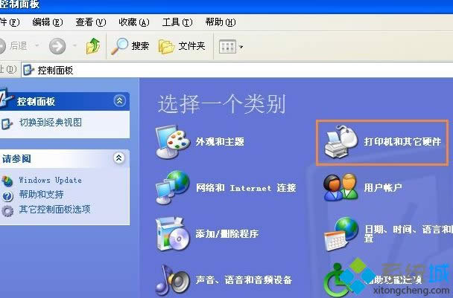The image size is (453, 298).
Task: Open the 添加/删除程序 CD box icon
Action: 172,234
